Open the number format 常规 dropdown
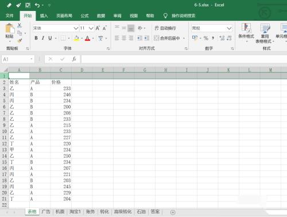The image size is (287, 217). (x=229, y=28)
